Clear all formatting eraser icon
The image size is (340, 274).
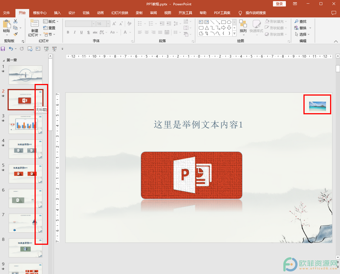pos(129,24)
